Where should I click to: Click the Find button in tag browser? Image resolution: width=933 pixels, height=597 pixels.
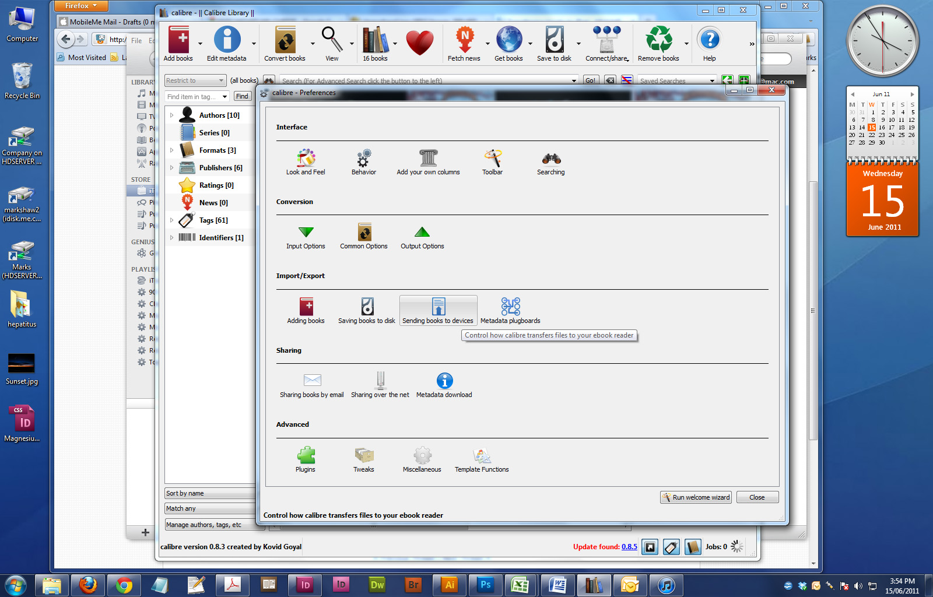[242, 97]
